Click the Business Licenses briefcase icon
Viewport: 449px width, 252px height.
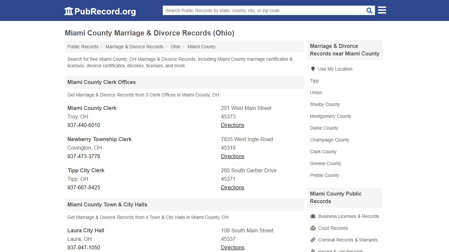313,216
